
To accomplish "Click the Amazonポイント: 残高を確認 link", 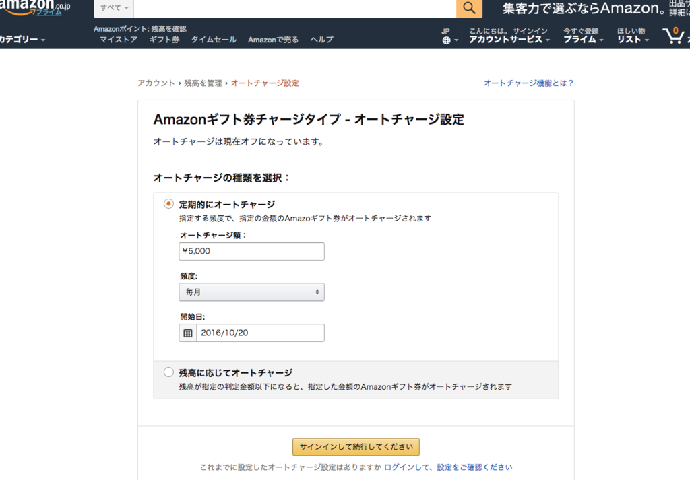I will click(x=140, y=29).
